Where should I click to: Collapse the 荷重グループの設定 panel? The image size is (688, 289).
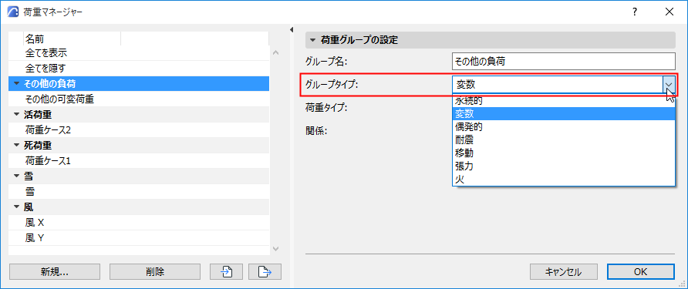tap(312, 40)
